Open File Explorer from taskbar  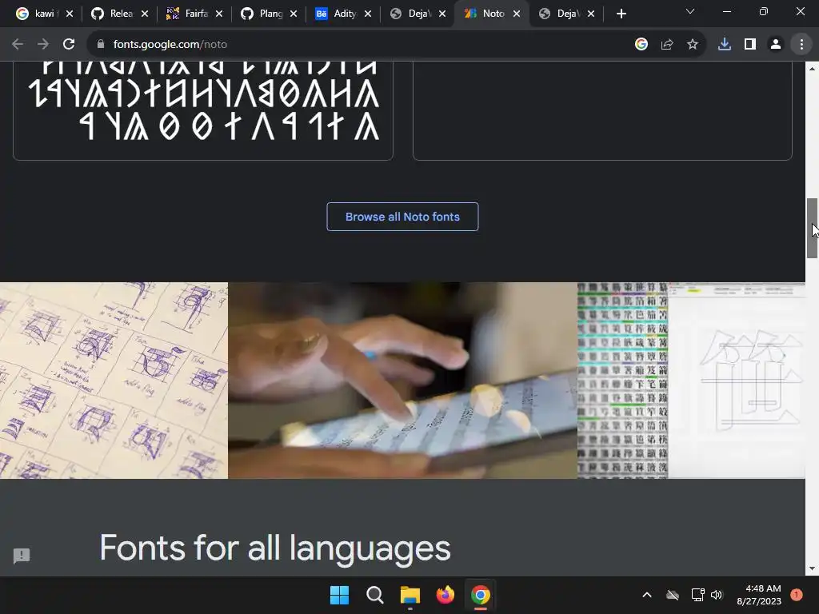(410, 595)
